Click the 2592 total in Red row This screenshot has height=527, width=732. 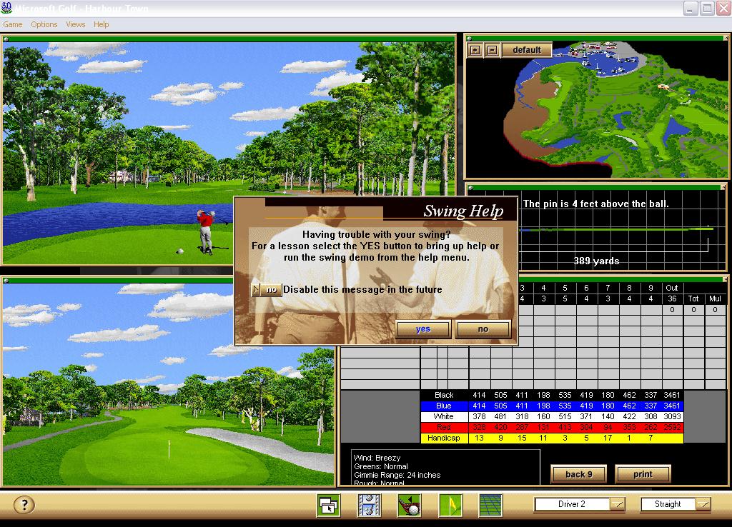(672, 427)
